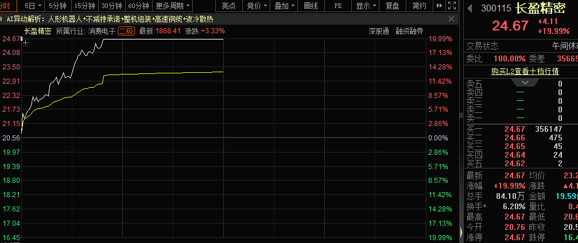Switch to the 15分钟 period tab
The width and height of the screenshot is (578, 243).
tap(85, 6)
